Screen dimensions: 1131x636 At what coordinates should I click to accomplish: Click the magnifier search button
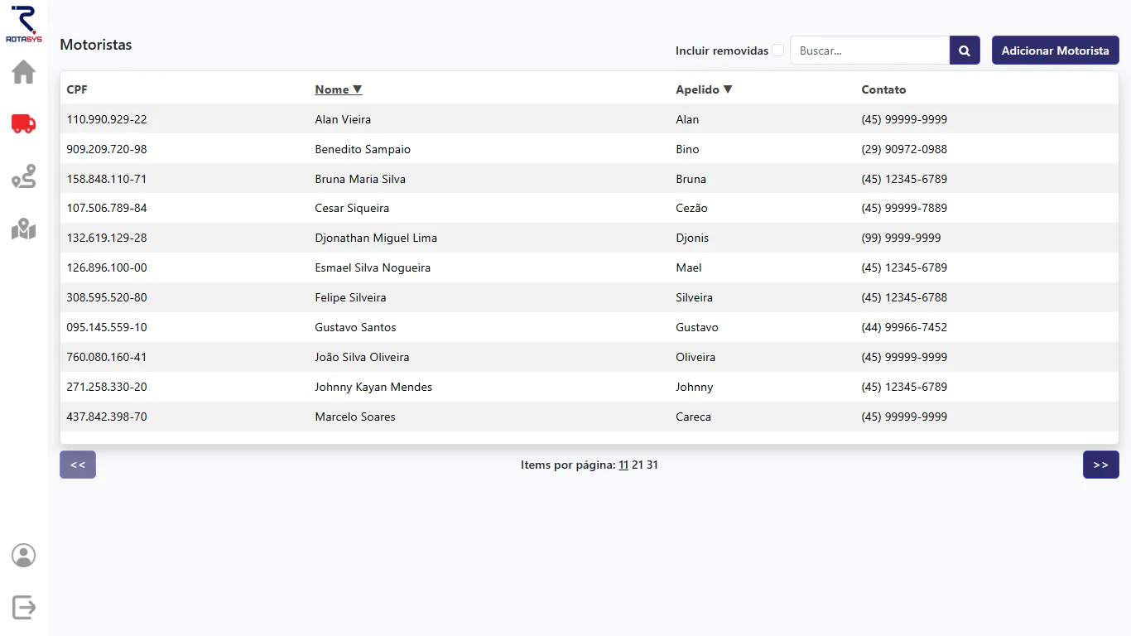tap(965, 51)
